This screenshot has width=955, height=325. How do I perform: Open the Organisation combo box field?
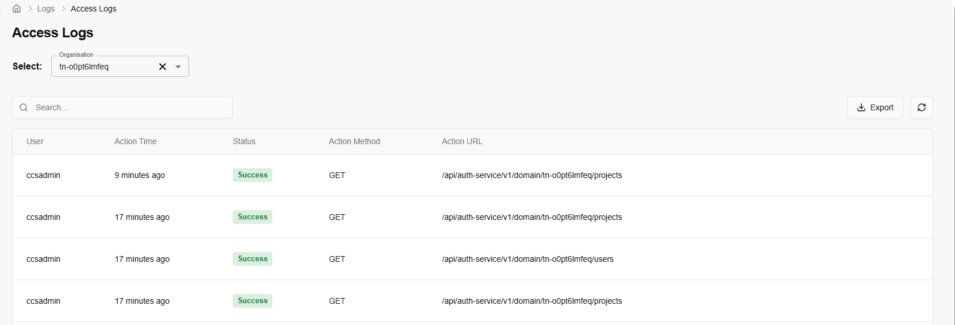pos(103,67)
